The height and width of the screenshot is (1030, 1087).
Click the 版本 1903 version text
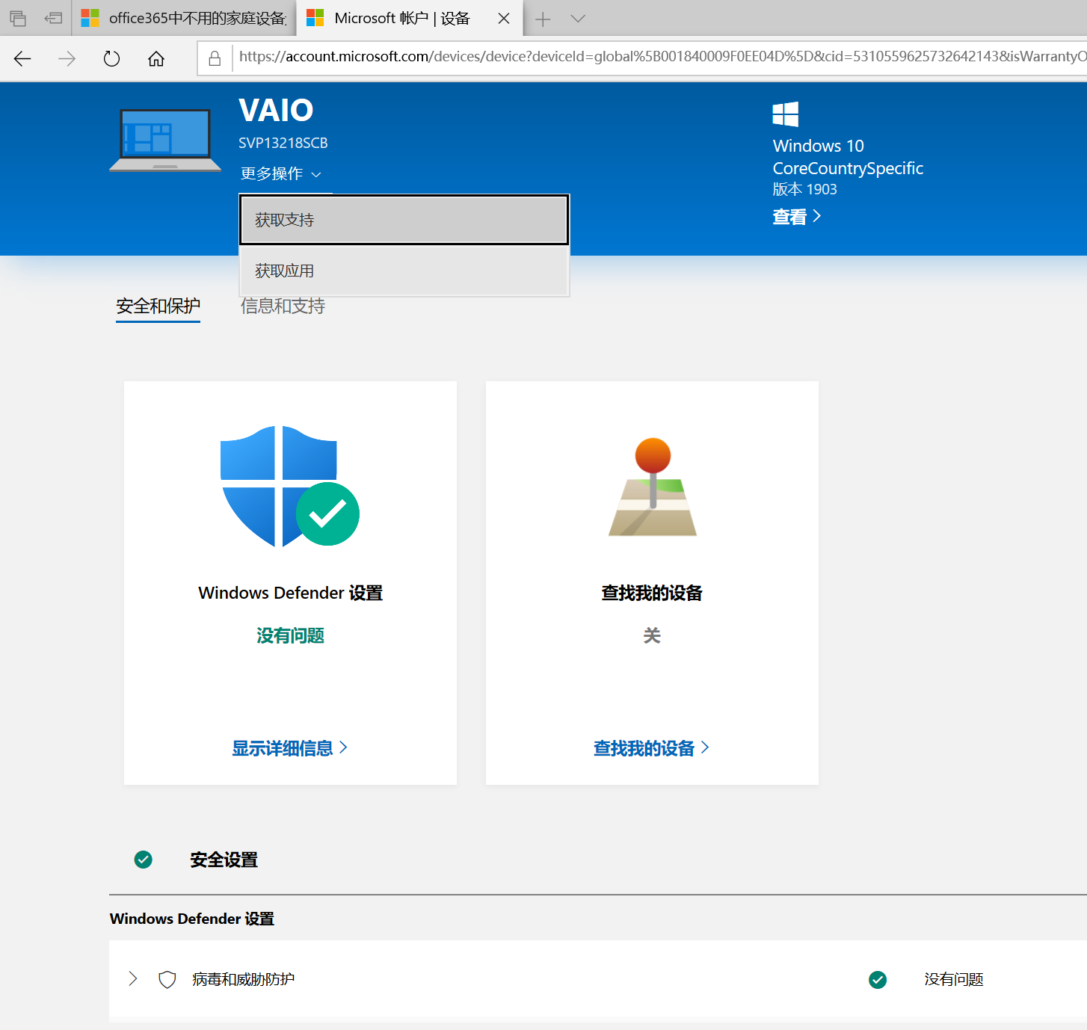[805, 189]
